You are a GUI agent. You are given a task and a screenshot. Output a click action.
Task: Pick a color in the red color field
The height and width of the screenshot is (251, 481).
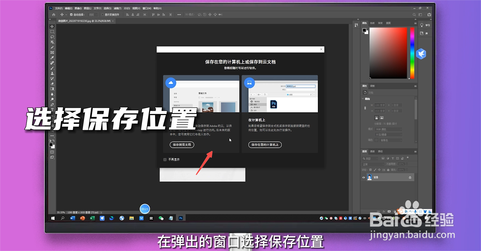click(x=388, y=53)
